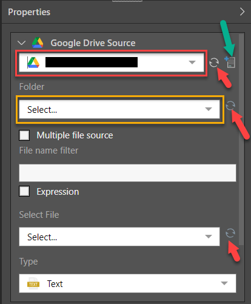251x304 pixels.
Task: Click the Google Drive Source heading text
Action: (x=93, y=43)
